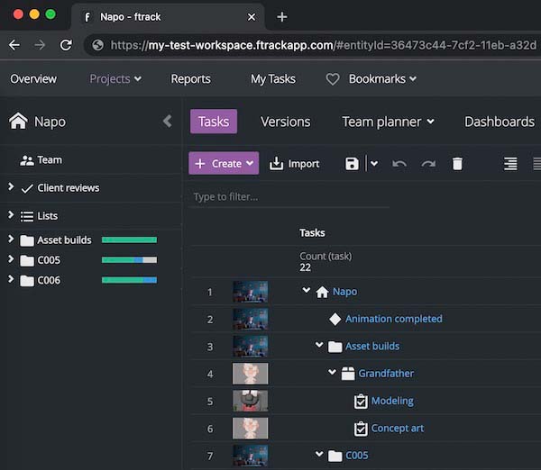Click the browser reload icon

[x=66, y=45]
